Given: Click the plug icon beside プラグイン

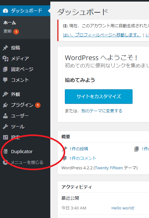Looking at the screenshot, I should coord(5,105).
